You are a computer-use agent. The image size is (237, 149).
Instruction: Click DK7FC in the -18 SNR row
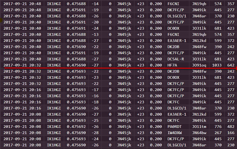(x=173, y=102)
